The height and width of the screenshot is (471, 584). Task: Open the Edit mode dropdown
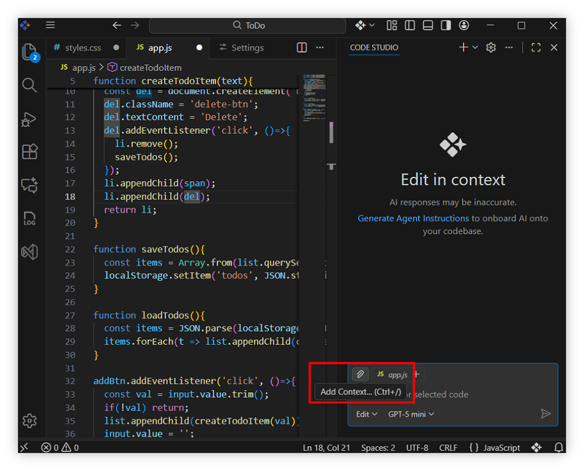(366, 414)
